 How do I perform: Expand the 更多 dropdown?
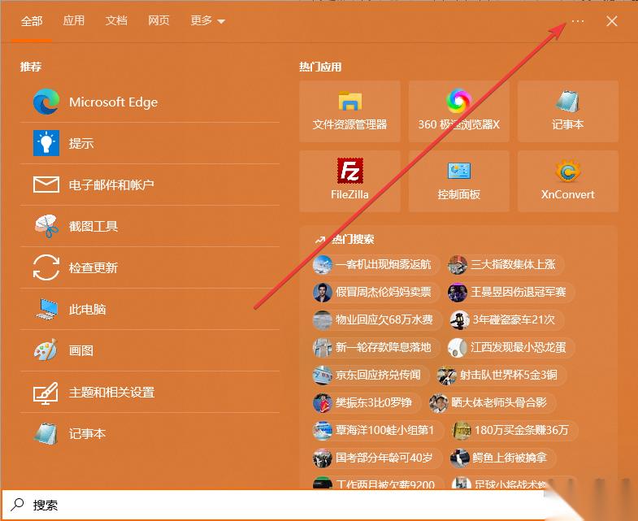tap(207, 20)
